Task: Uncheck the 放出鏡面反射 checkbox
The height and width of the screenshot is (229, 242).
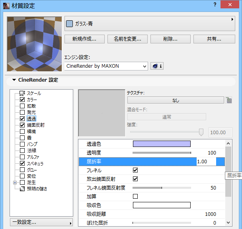Action: point(135,179)
